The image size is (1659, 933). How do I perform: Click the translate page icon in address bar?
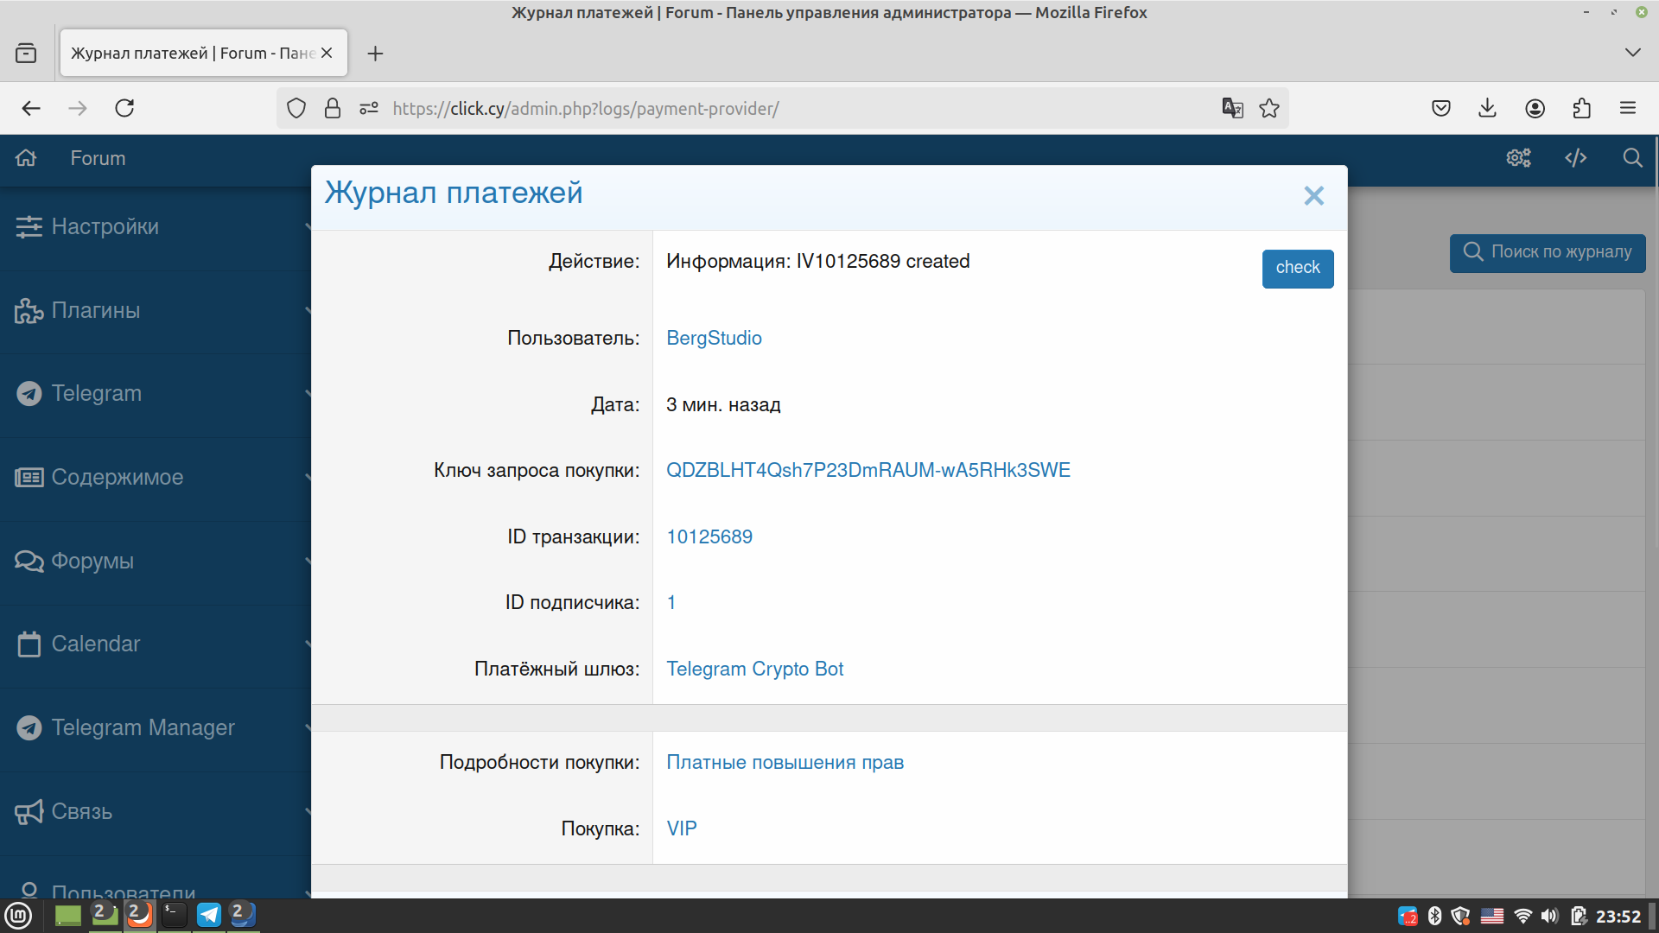click(x=1232, y=108)
